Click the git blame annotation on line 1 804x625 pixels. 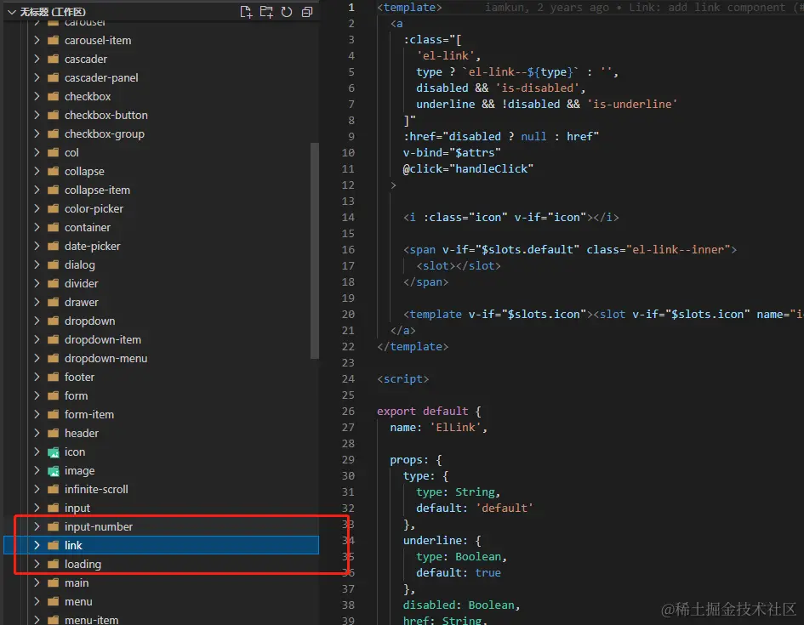point(644,7)
